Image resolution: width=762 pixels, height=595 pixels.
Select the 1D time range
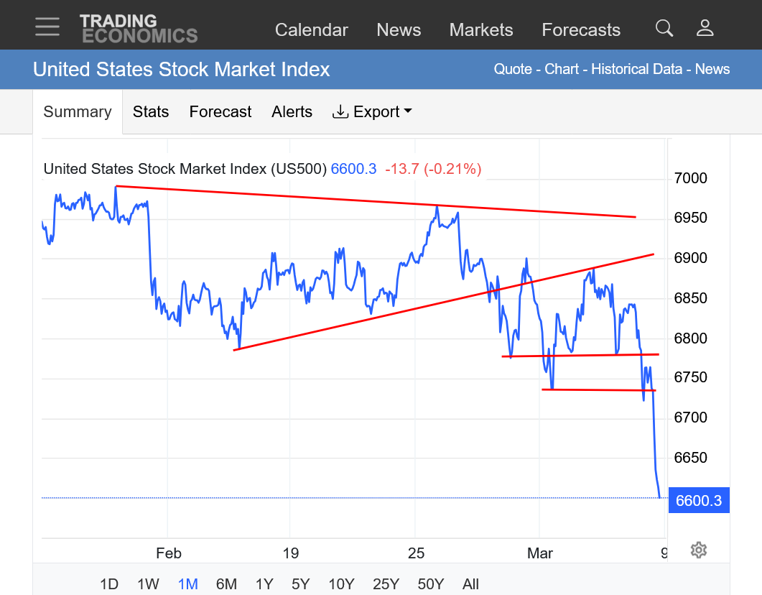click(109, 584)
